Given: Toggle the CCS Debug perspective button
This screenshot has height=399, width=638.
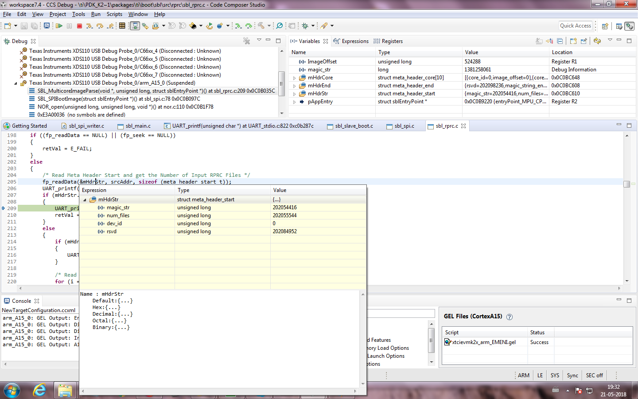Looking at the screenshot, I should pos(630,26).
